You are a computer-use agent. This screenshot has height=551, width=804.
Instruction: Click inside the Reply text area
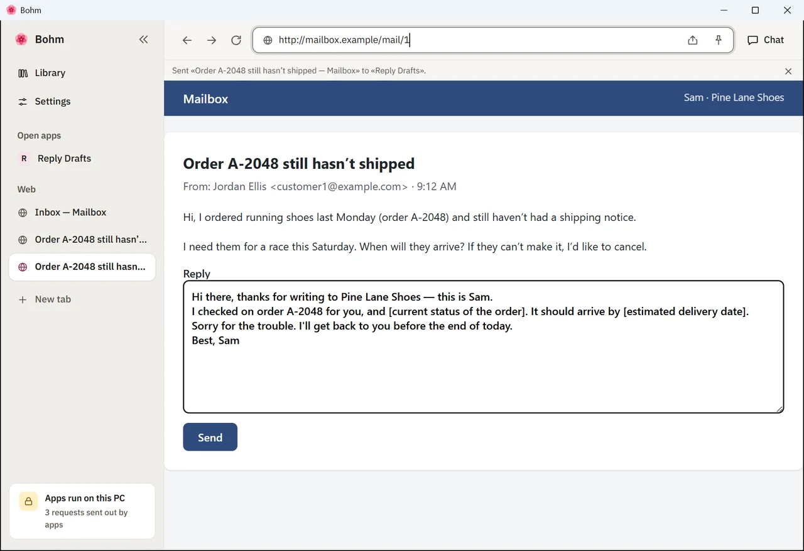tap(484, 347)
